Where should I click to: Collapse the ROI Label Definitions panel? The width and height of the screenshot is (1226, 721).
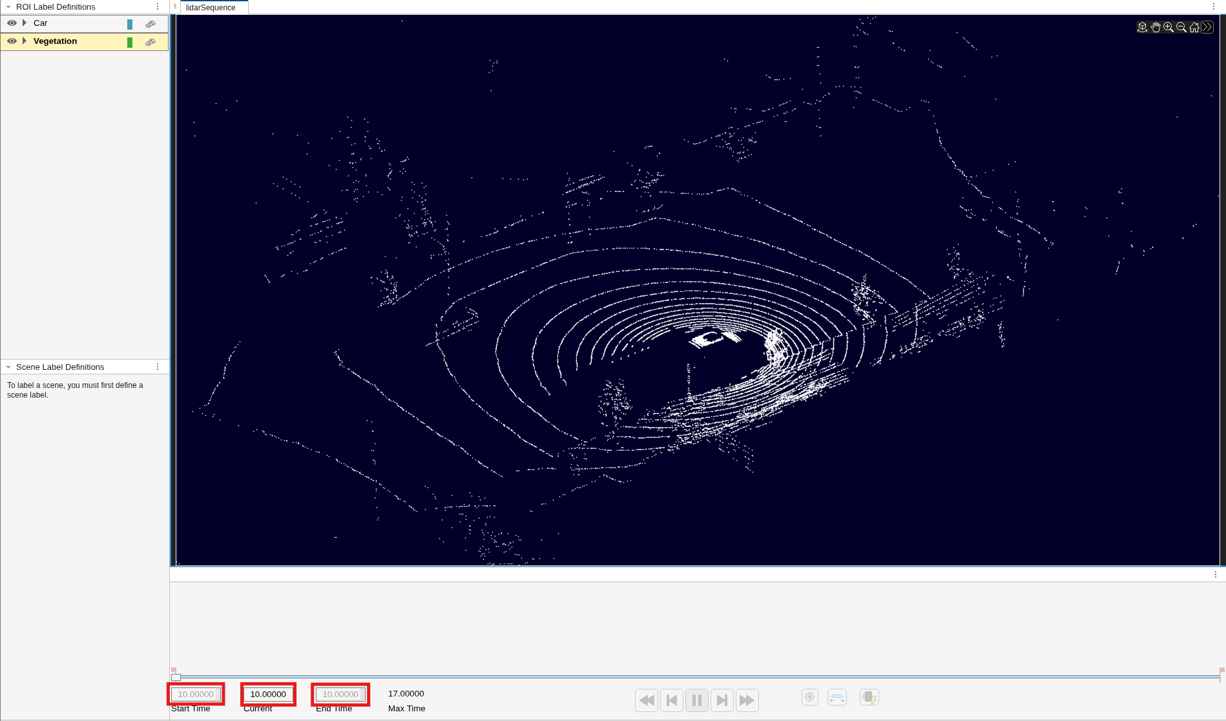click(8, 7)
